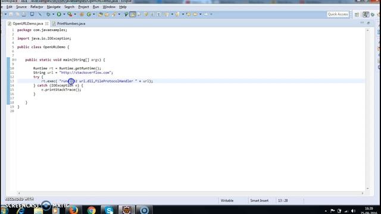
Task: Expand the External Tools dropdown arrow
Action: pyautogui.click(x=75, y=14)
